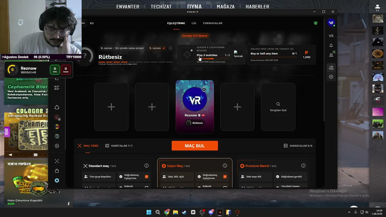This screenshot has width=386, height=217.
Task: Uncheck Doğrulanmış Eşleştirme in Standart maç
Action: point(147,177)
